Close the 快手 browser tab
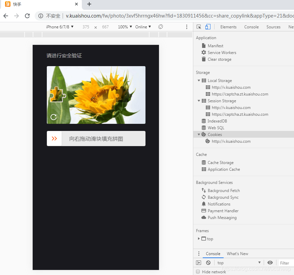294x275 pixels. (x=76, y=4)
